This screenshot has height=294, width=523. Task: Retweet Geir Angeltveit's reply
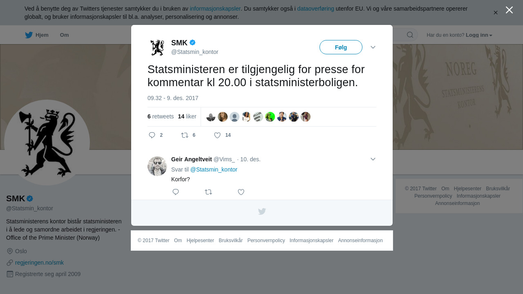tap(208, 192)
